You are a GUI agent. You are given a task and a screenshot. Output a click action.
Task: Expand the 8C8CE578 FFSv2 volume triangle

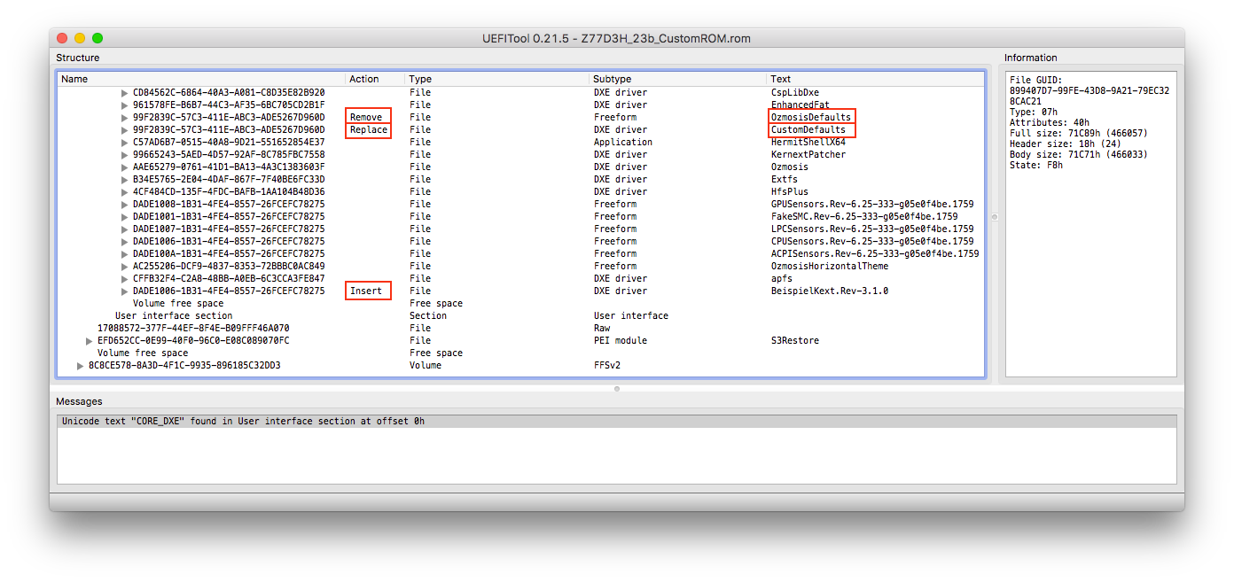pyautogui.click(x=81, y=365)
